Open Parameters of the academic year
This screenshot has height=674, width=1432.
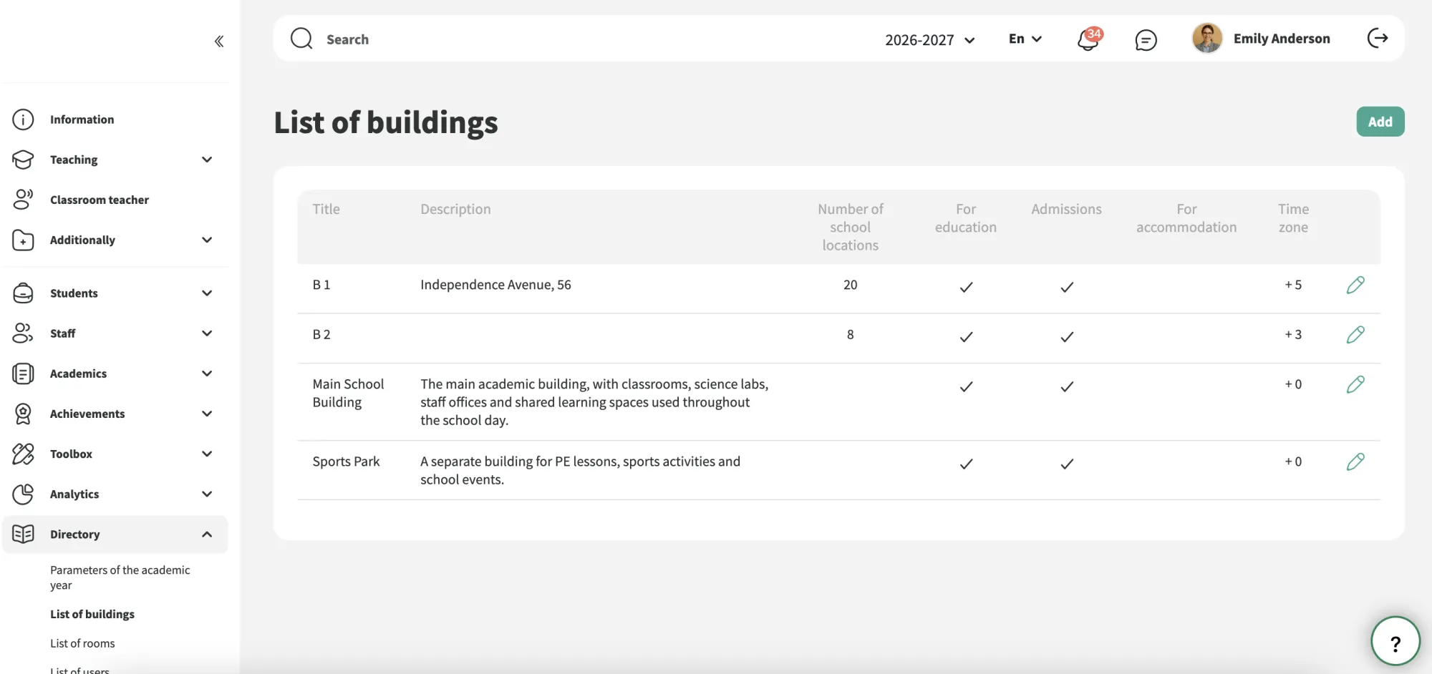click(x=120, y=577)
